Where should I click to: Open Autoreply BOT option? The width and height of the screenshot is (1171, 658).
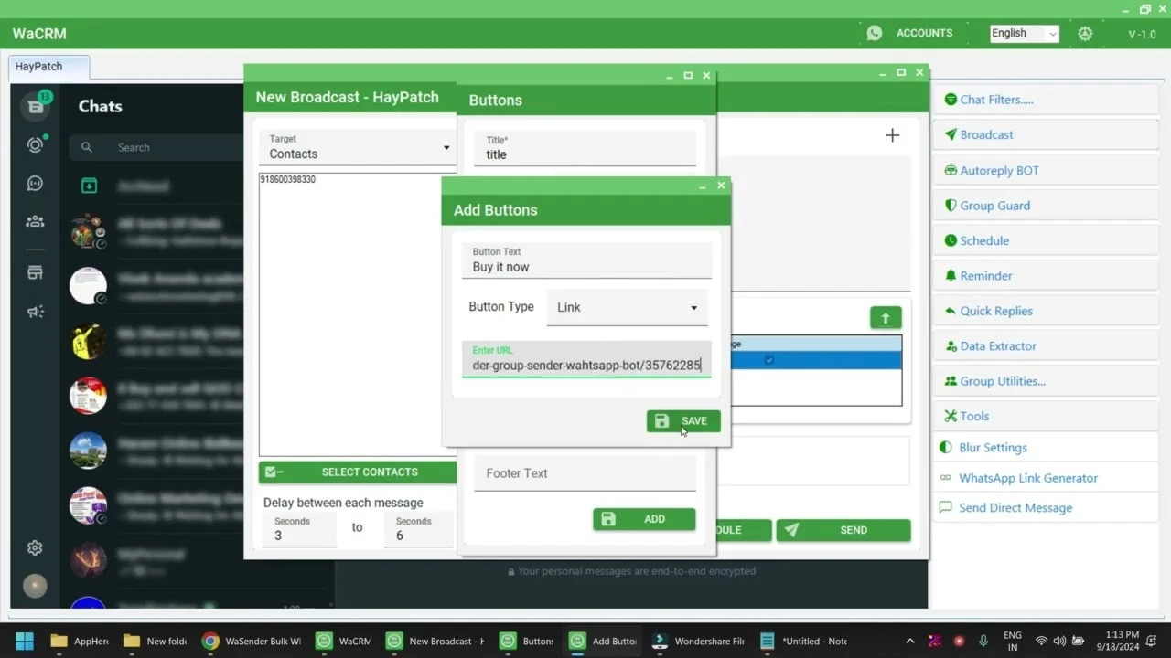tap(1046, 170)
